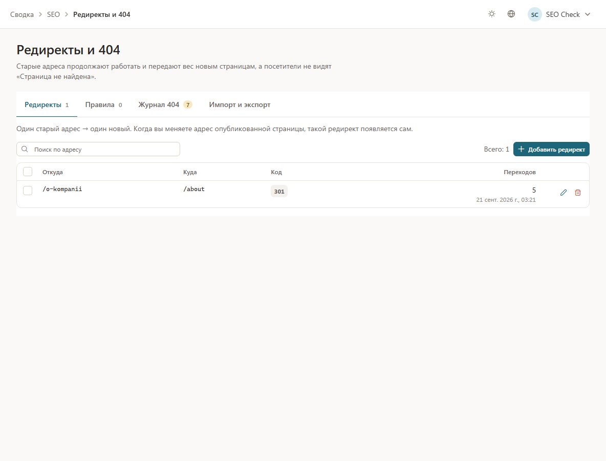Click the Код column header
The height and width of the screenshot is (461, 606).
[x=276, y=172]
